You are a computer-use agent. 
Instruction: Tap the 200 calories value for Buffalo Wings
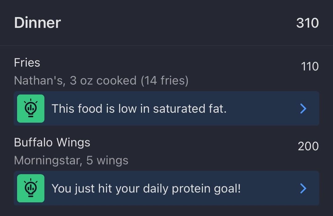pos(308,146)
